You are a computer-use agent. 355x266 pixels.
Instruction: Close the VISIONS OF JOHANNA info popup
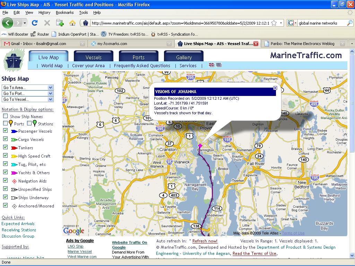[275, 88]
